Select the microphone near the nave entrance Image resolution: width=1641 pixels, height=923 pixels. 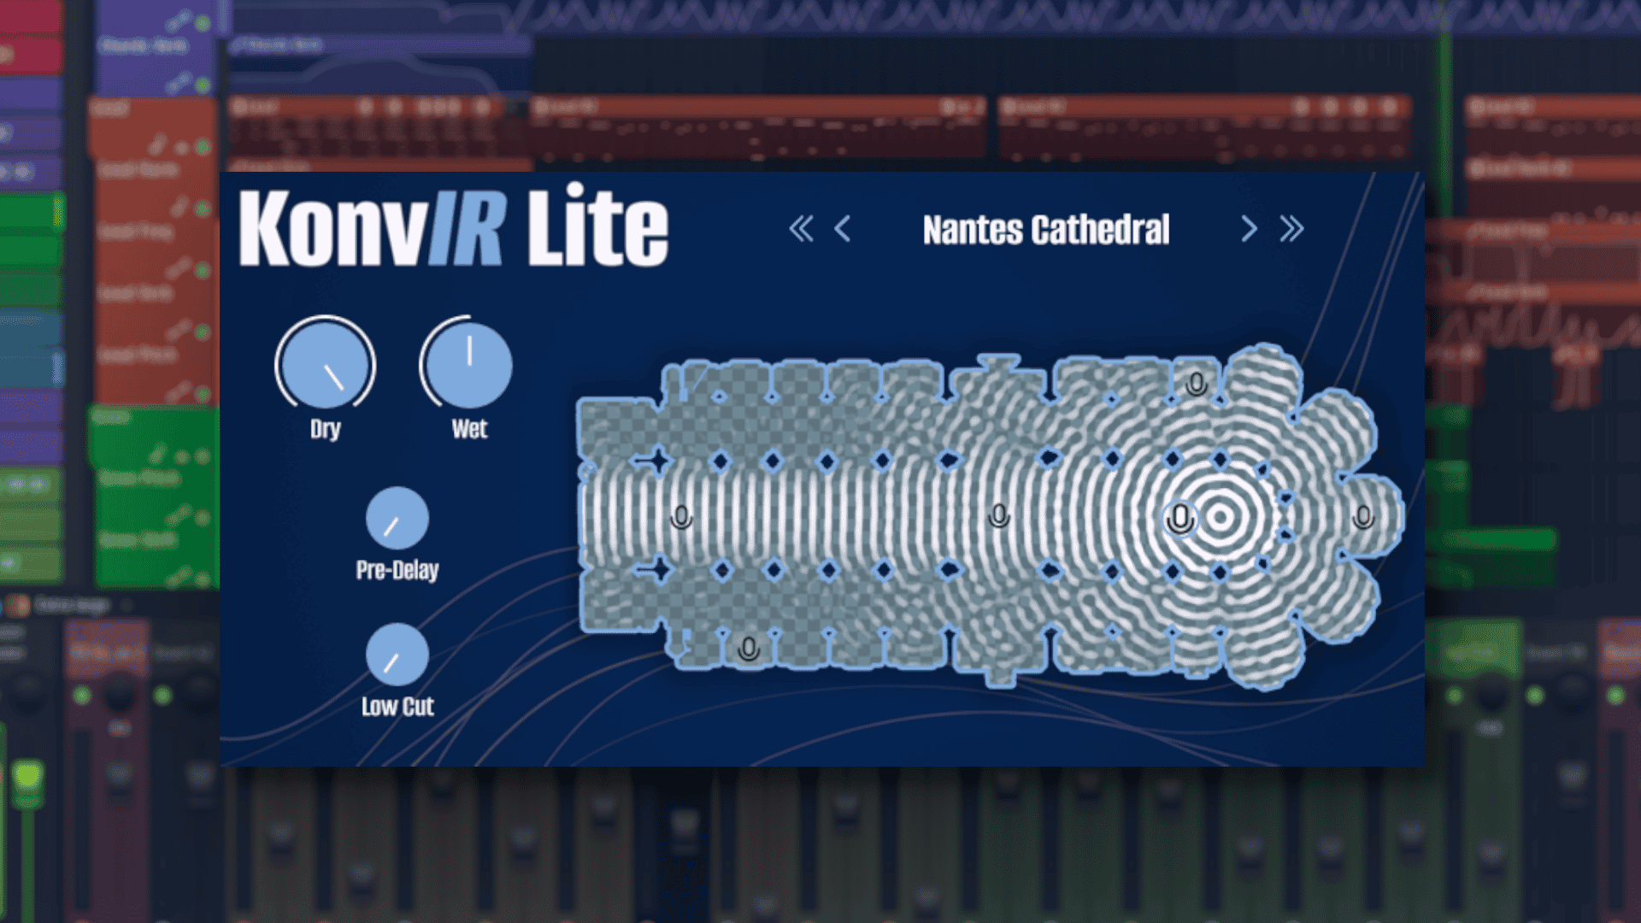coord(681,517)
